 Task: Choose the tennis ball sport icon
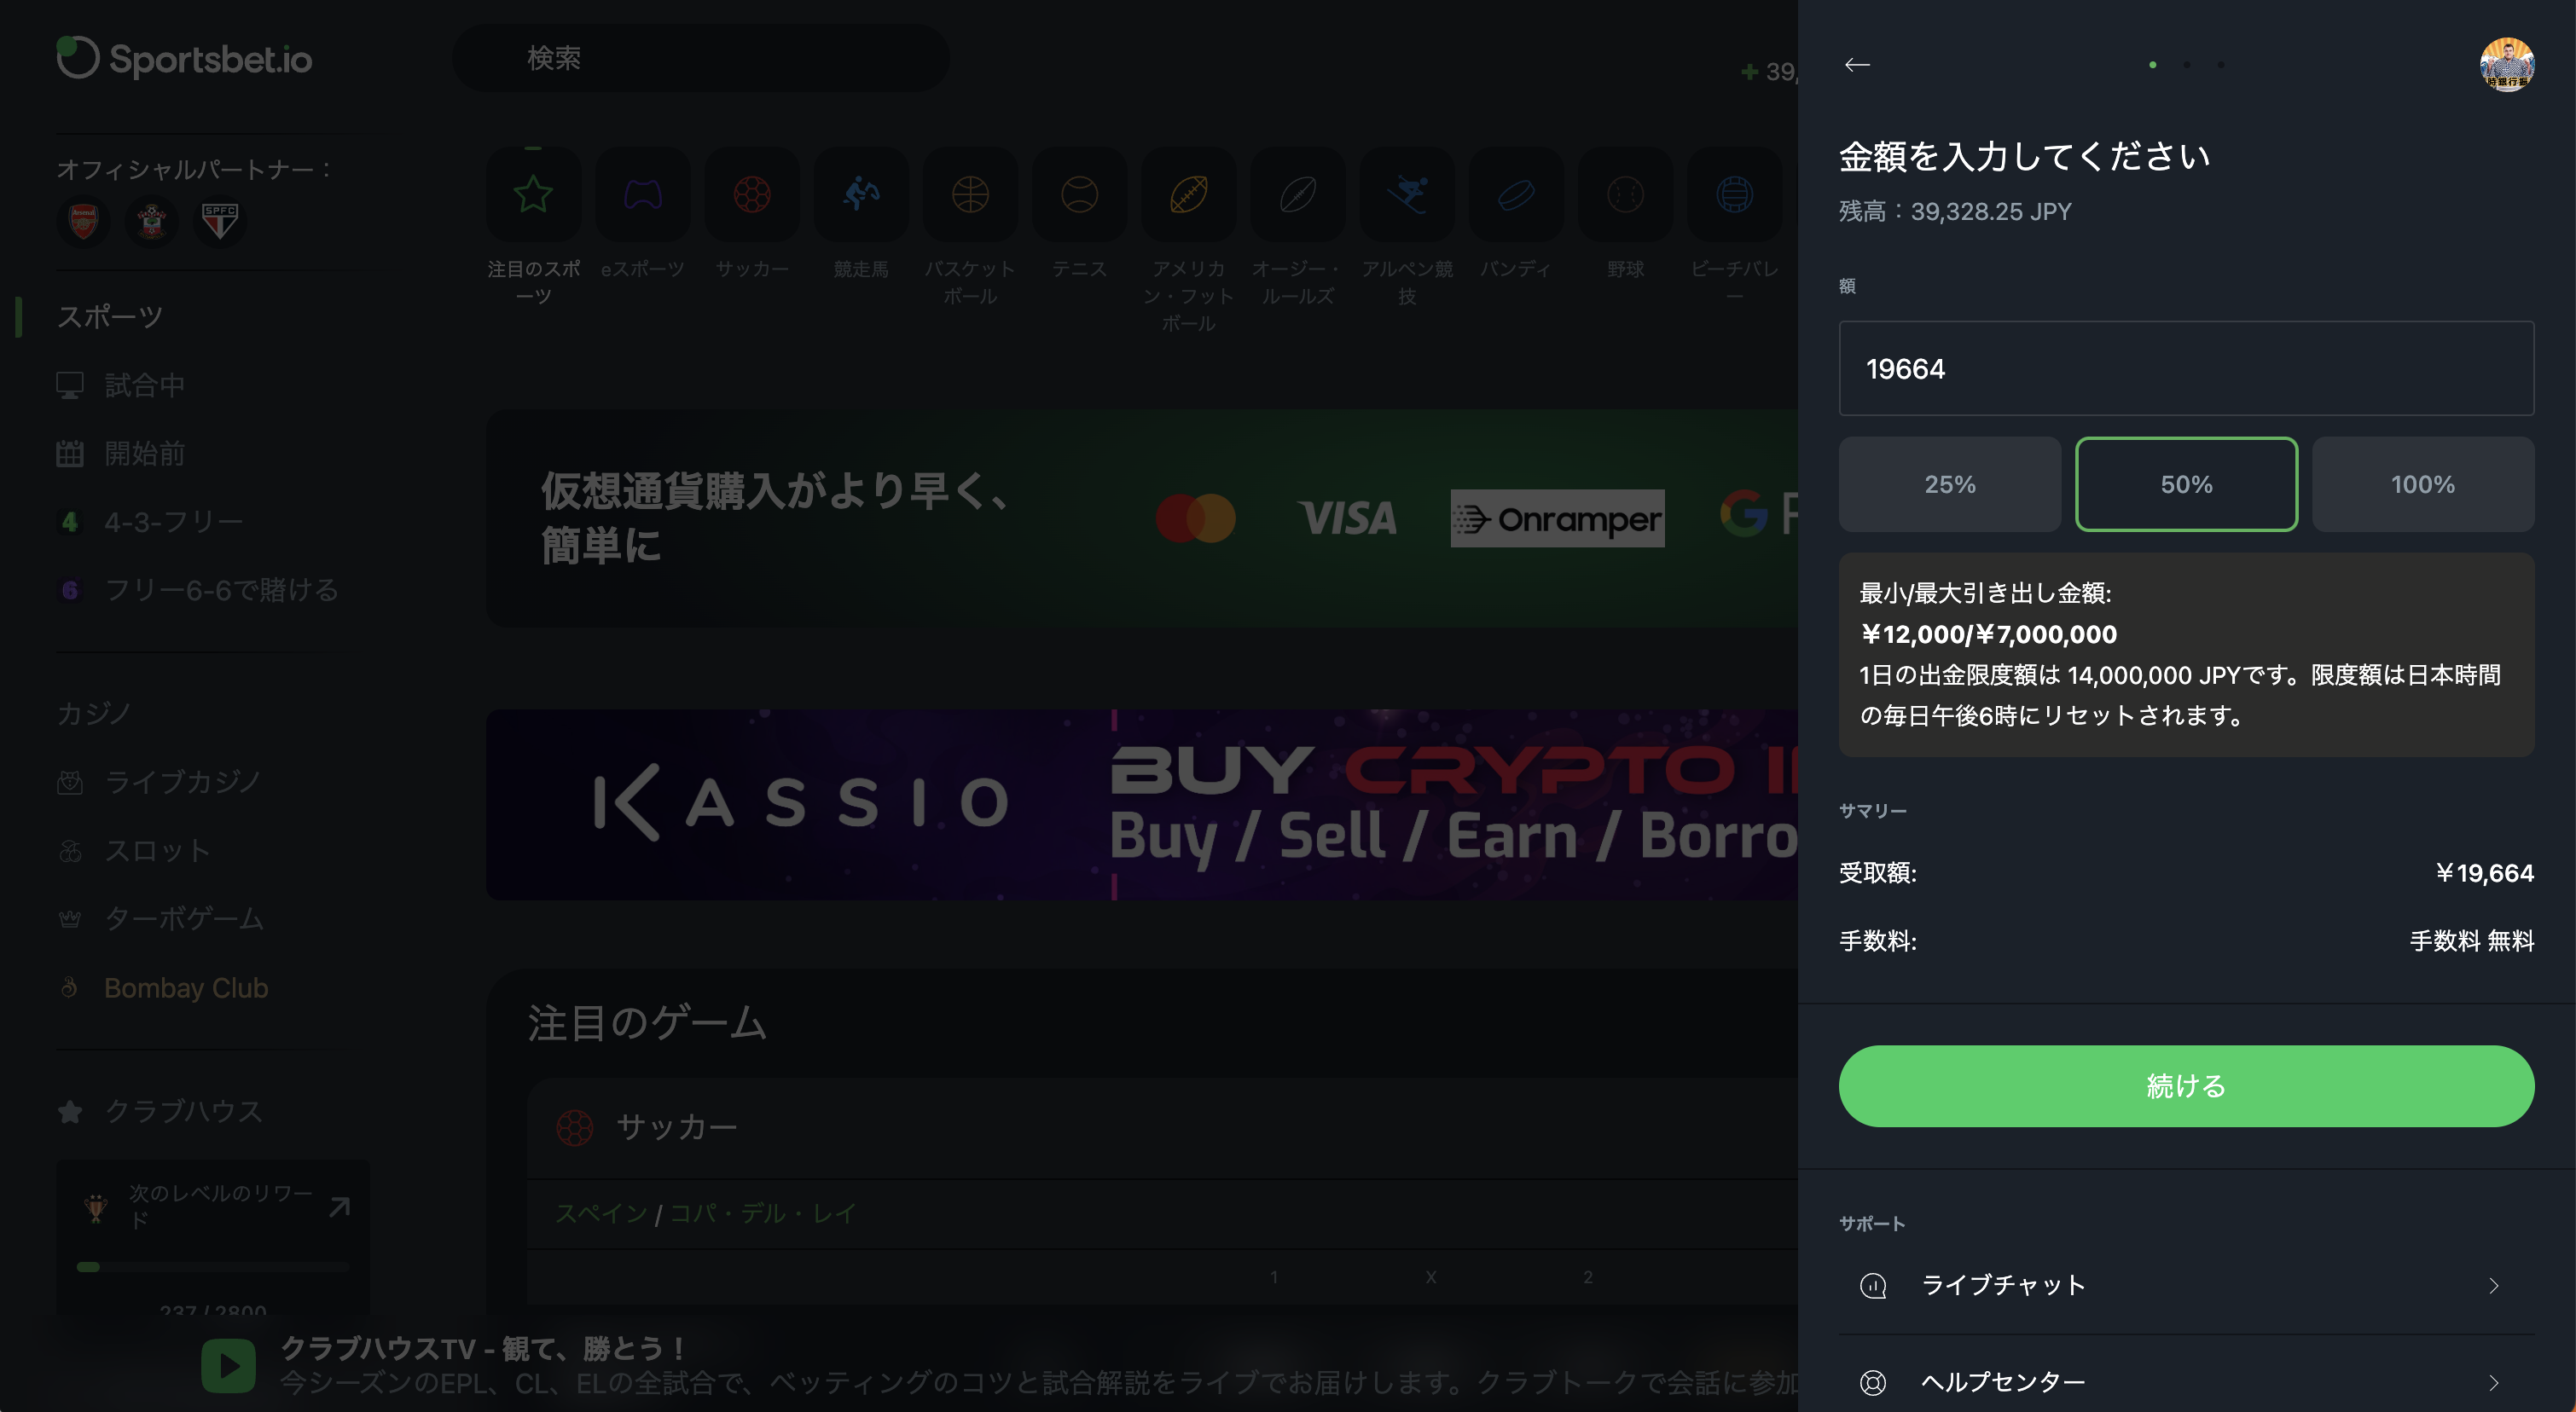1079,194
